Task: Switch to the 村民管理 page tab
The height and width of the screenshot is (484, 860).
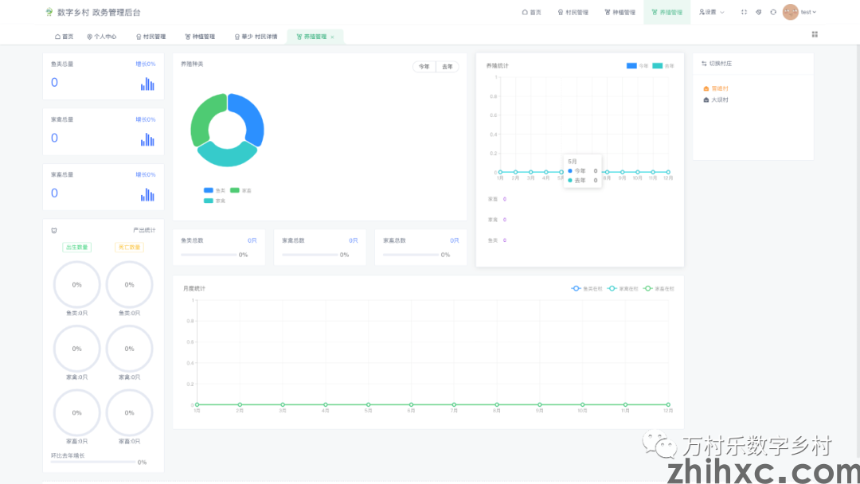Action: pos(150,37)
